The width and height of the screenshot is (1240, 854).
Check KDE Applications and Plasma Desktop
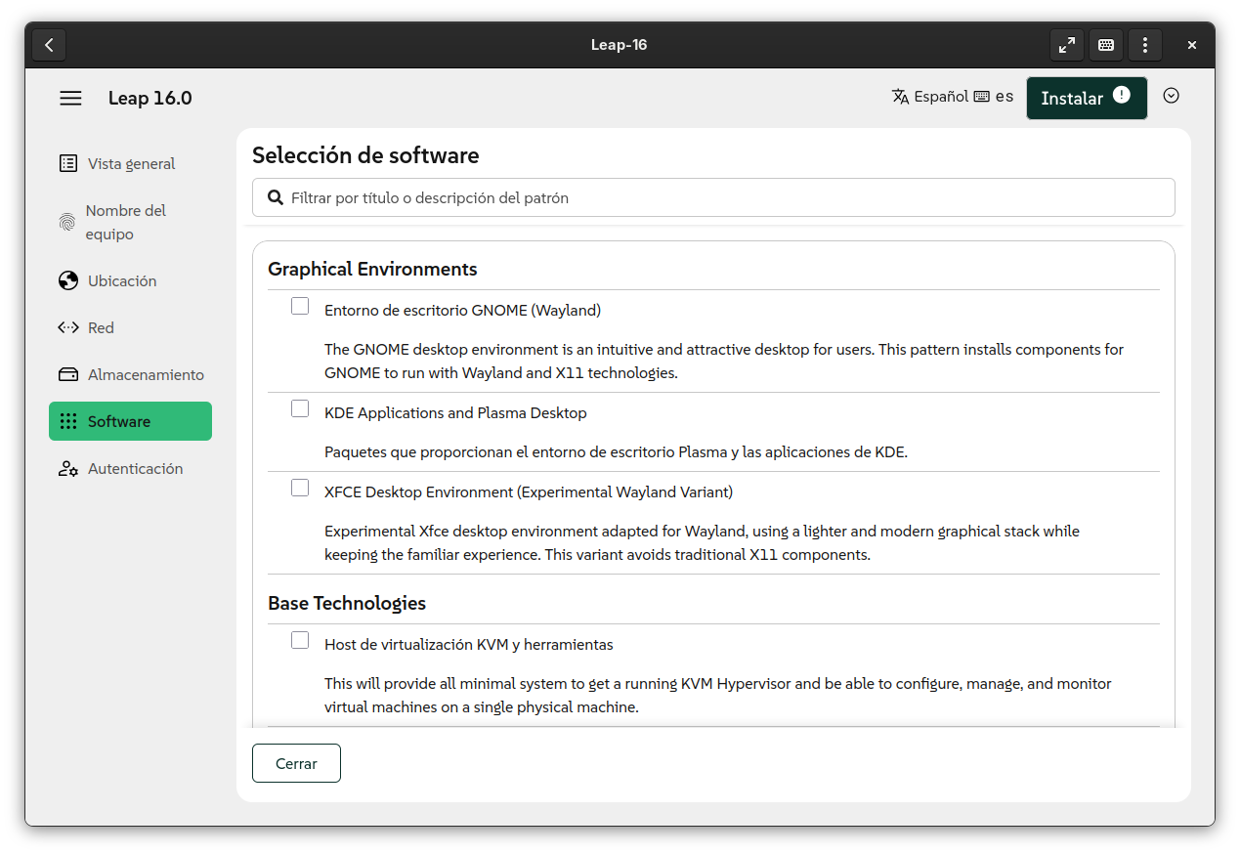click(x=300, y=409)
